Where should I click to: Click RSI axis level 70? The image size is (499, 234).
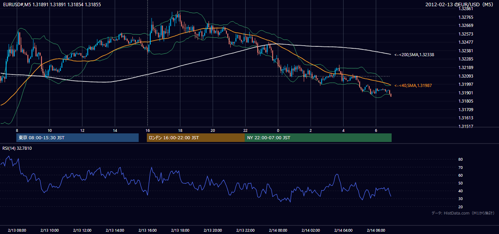[x=461, y=167]
